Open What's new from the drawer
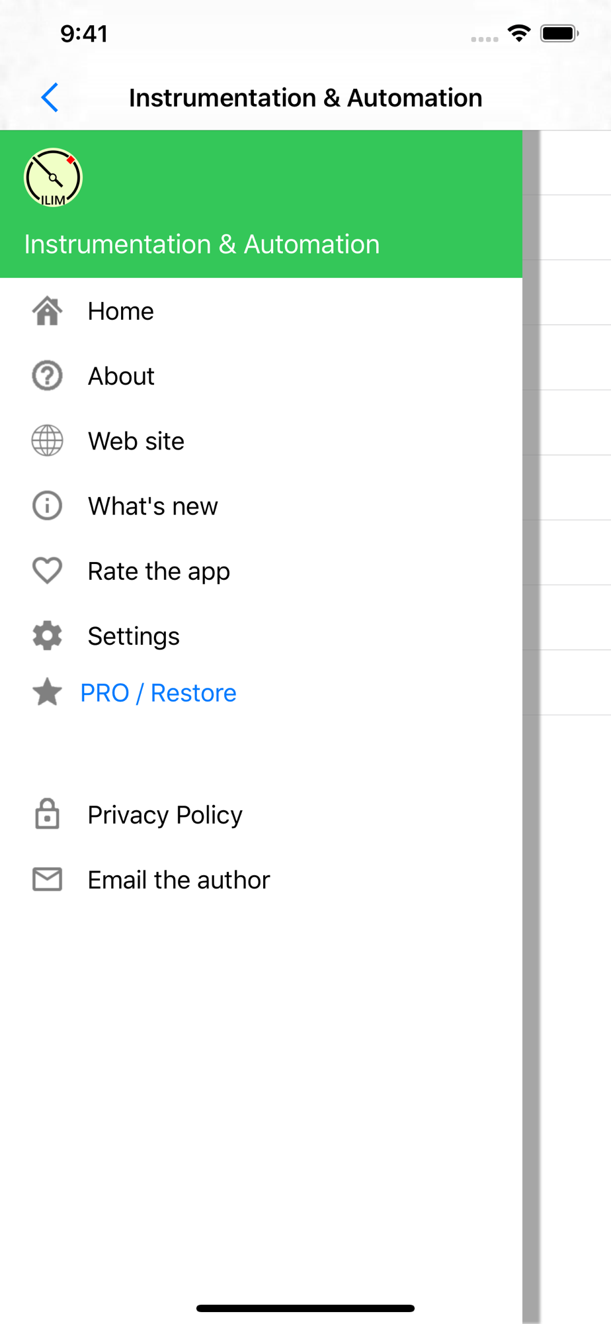Image resolution: width=611 pixels, height=1324 pixels. tap(261, 506)
